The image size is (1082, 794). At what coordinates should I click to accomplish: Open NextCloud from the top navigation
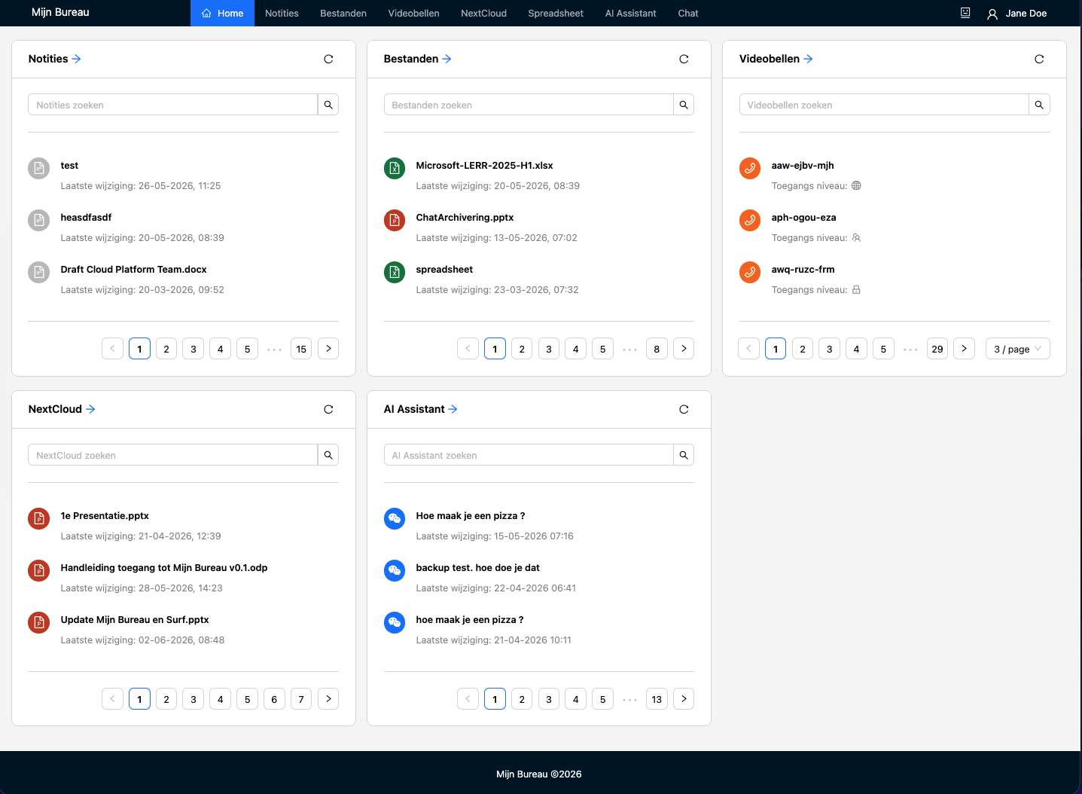(x=483, y=13)
